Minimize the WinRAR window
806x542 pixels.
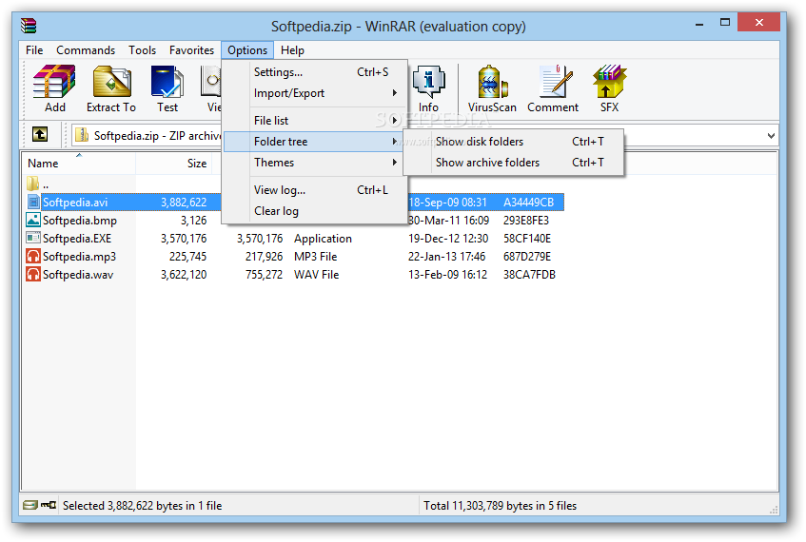[x=699, y=23]
